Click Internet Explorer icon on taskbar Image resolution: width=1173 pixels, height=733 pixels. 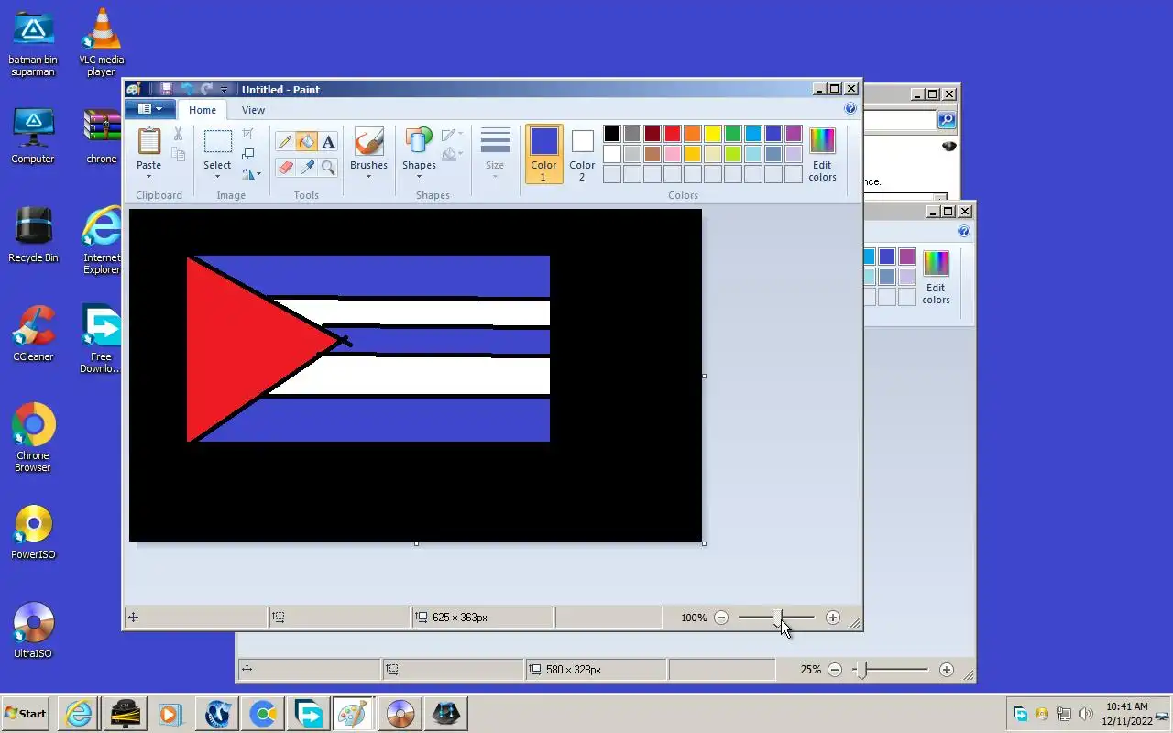tap(80, 713)
